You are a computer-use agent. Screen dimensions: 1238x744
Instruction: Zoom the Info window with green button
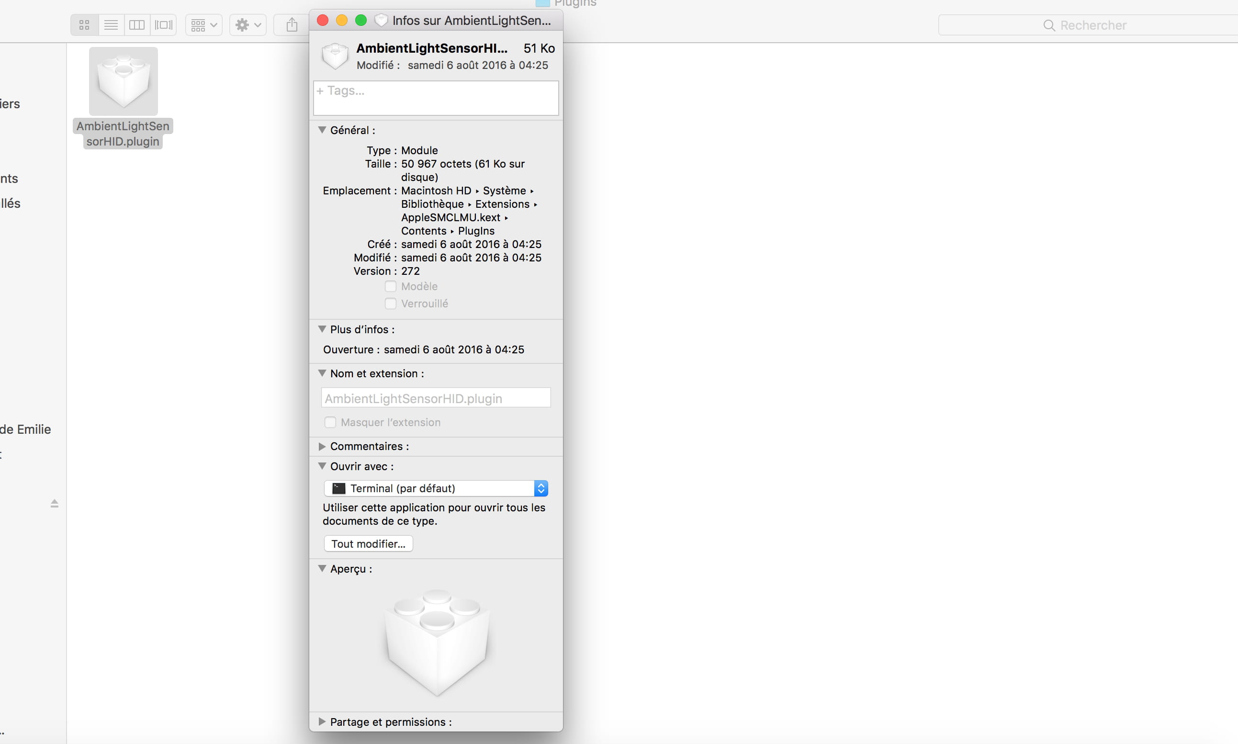[361, 20]
